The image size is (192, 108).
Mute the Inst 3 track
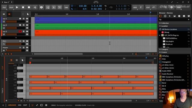pos(27,31)
